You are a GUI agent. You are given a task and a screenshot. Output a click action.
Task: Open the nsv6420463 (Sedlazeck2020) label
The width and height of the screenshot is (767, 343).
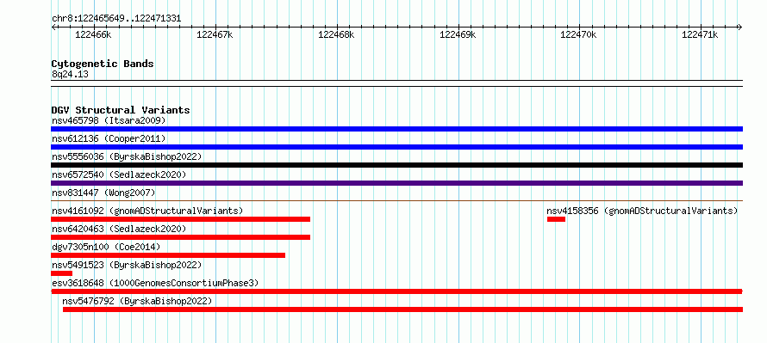pos(119,229)
